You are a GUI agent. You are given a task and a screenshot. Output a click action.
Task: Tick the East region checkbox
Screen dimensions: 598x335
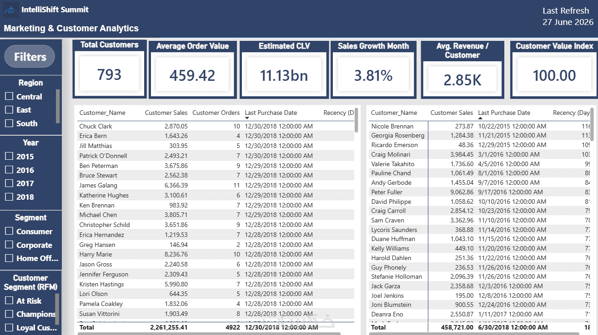(x=9, y=109)
